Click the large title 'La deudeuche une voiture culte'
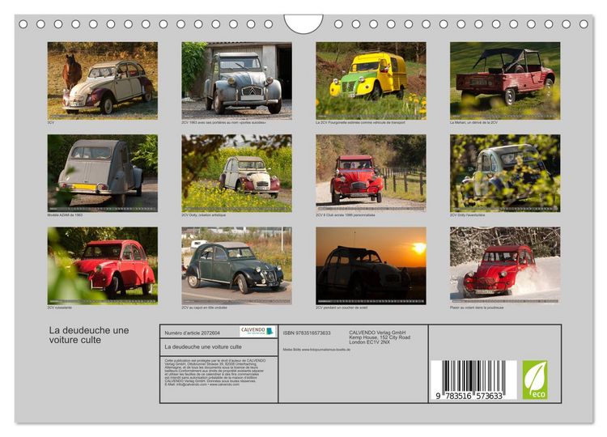 pos(89,335)
